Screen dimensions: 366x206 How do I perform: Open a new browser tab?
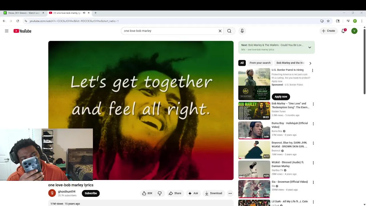(x=96, y=13)
